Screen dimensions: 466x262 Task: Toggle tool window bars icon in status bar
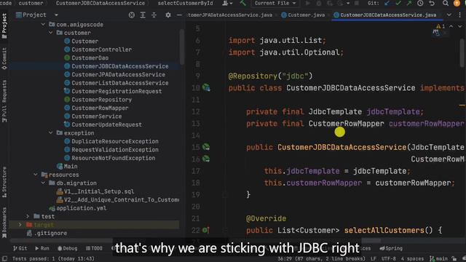point(4,259)
